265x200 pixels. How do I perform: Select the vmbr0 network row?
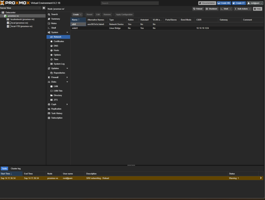[167, 28]
